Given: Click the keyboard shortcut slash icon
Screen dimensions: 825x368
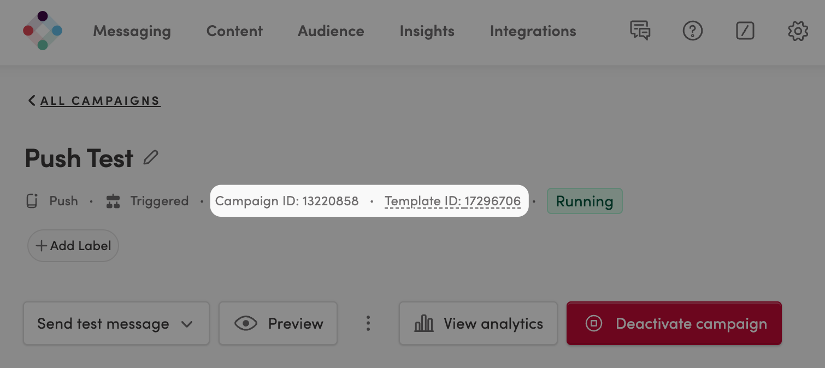Looking at the screenshot, I should 745,31.
